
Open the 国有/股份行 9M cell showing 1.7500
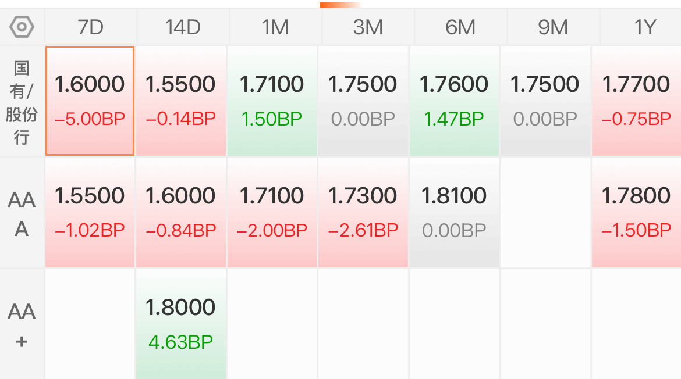point(545,101)
